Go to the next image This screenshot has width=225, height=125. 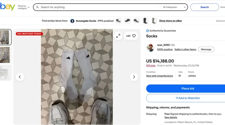pos(134,77)
